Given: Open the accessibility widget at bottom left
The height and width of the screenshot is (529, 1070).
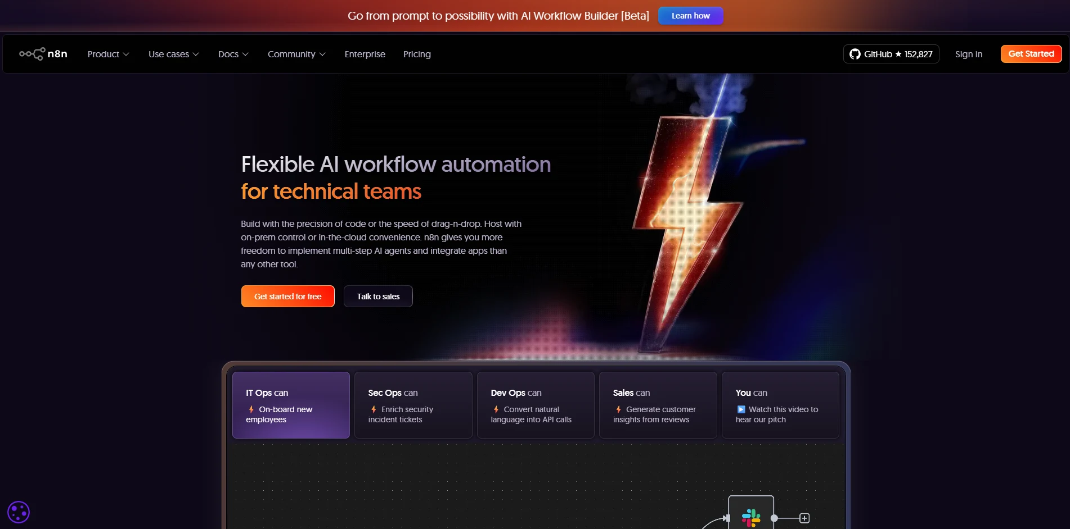Looking at the screenshot, I should 19,512.
